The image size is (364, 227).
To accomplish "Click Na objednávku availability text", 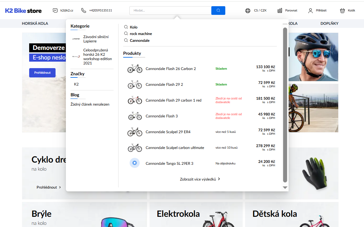I will (225, 163).
